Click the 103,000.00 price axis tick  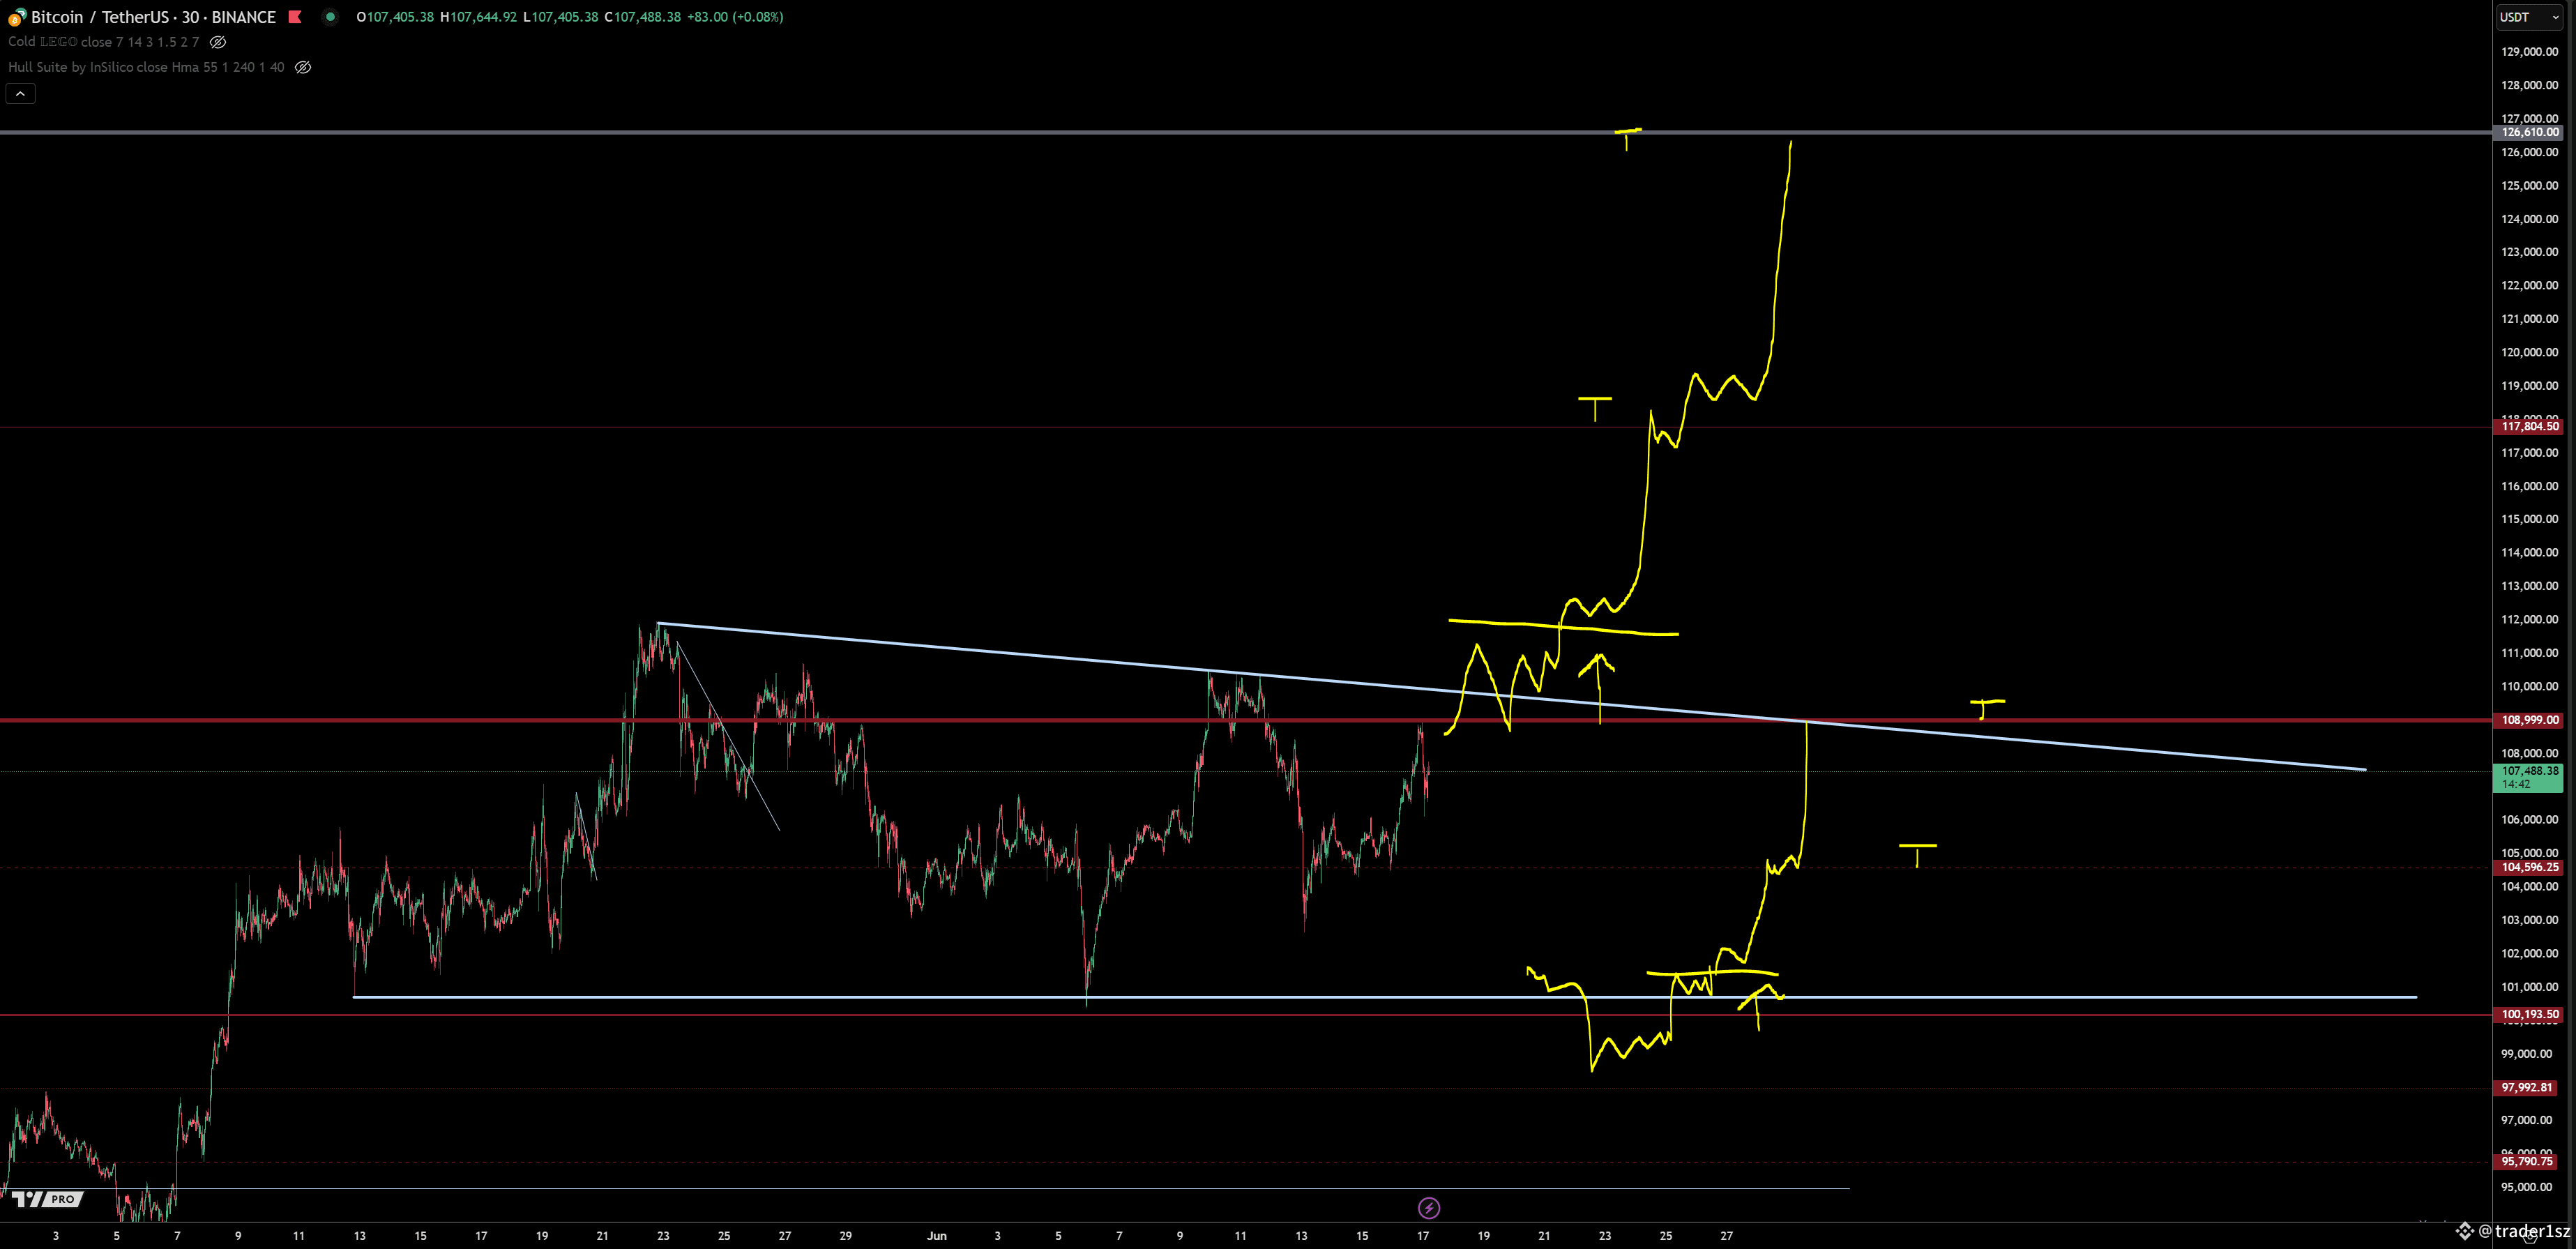click(2529, 920)
